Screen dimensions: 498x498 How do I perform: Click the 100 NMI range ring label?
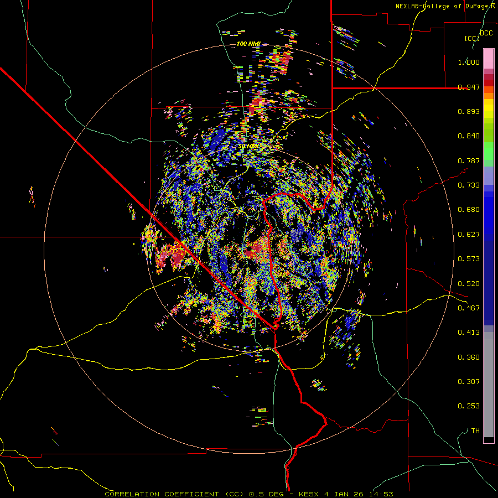pos(248,44)
